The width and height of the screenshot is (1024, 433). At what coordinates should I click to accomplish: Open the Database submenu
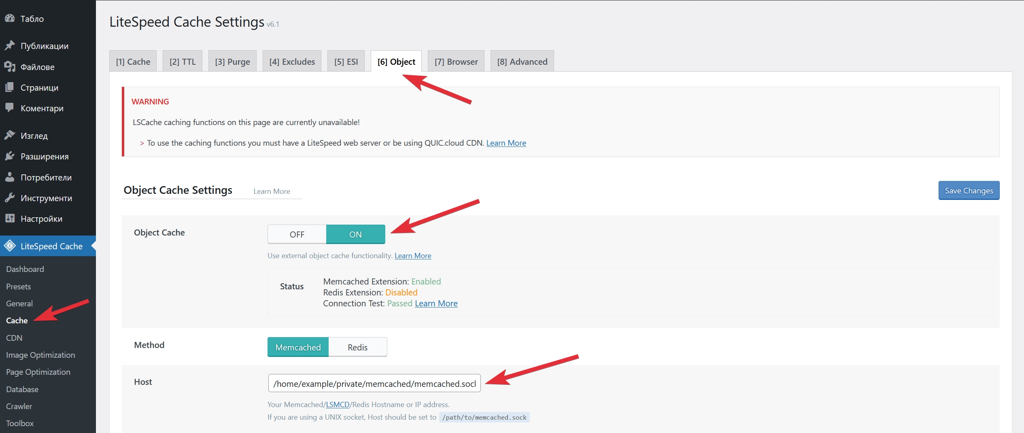click(x=22, y=389)
